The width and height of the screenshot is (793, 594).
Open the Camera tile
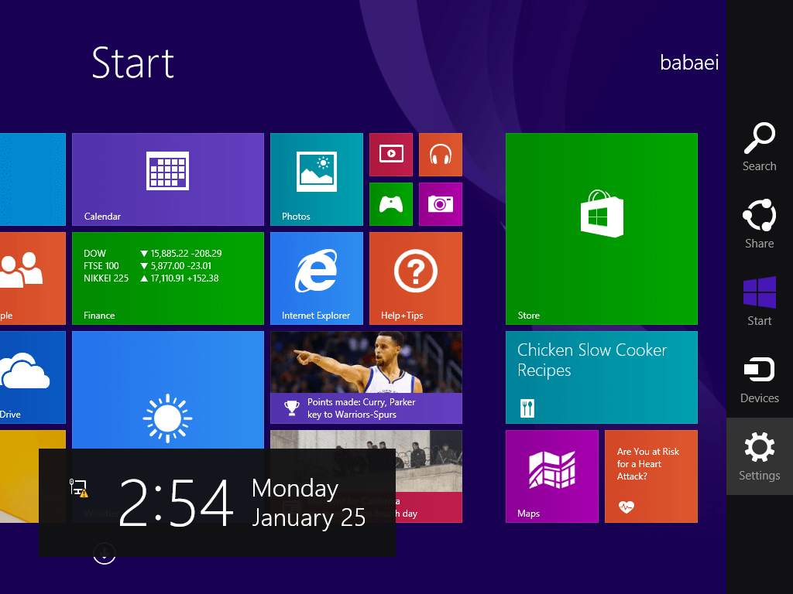point(441,204)
